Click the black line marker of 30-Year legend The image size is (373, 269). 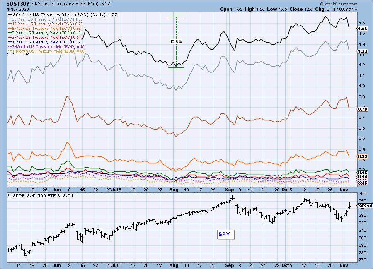tap(10, 15)
